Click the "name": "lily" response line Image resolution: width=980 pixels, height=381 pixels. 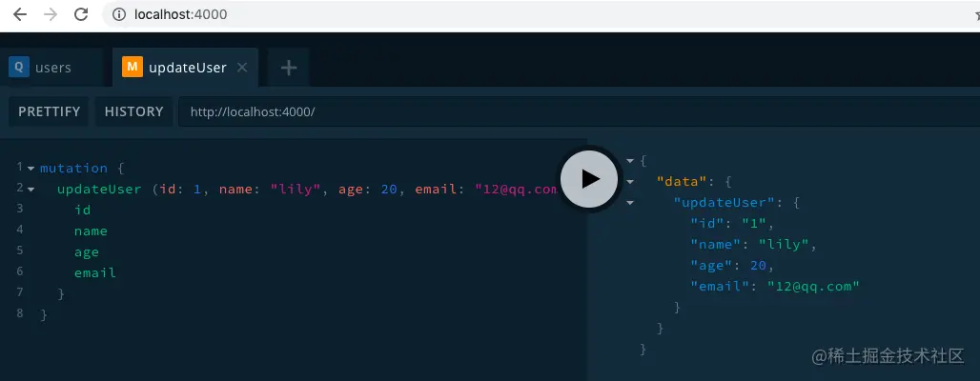pyautogui.click(x=754, y=244)
